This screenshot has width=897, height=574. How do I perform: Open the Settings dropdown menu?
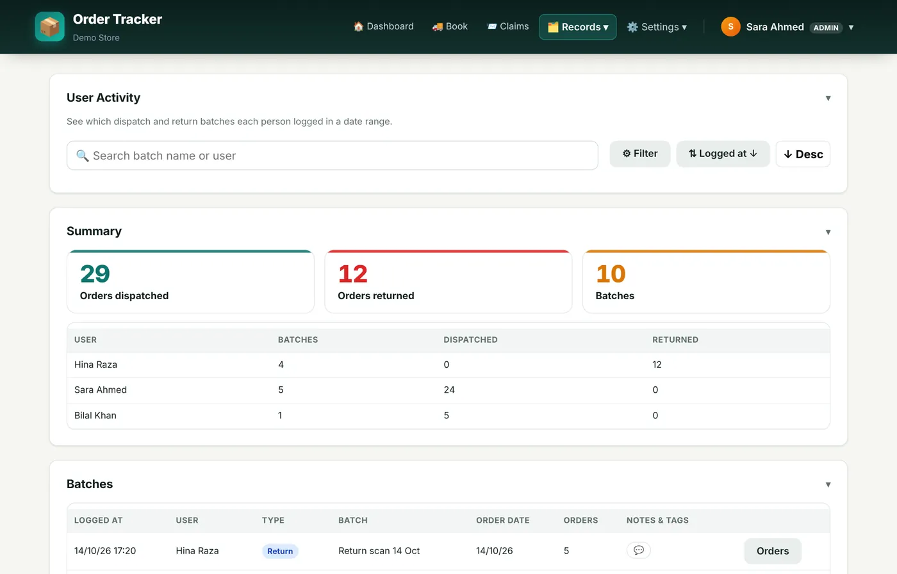point(657,27)
